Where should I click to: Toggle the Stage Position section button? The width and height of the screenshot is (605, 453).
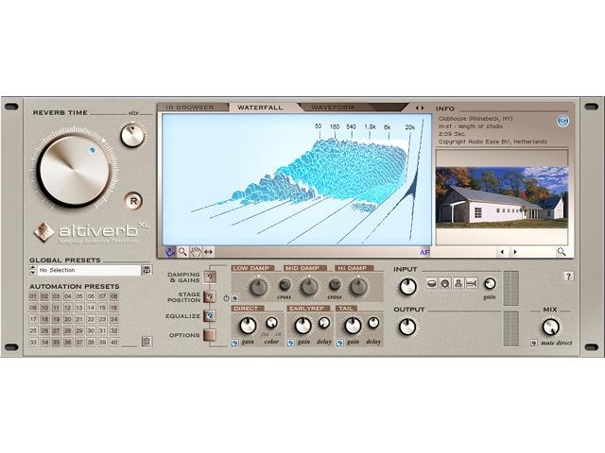(x=210, y=296)
